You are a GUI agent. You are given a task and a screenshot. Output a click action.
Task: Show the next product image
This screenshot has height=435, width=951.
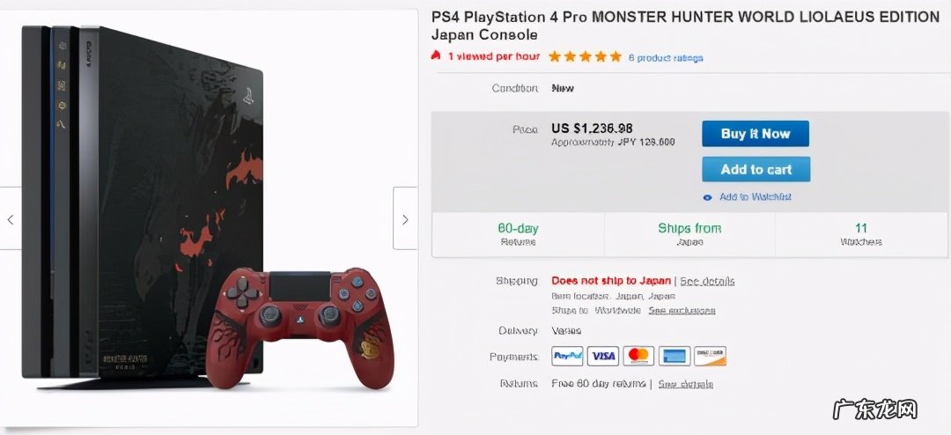click(405, 219)
